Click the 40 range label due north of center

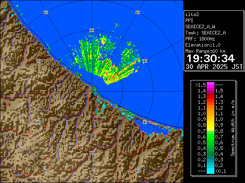[x=92, y=30]
